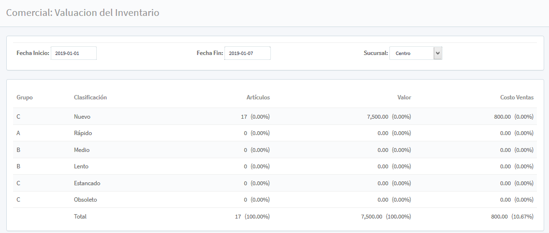Viewport: 549px width, 233px height.
Task: Select the Estancado classification row
Action: (87, 183)
